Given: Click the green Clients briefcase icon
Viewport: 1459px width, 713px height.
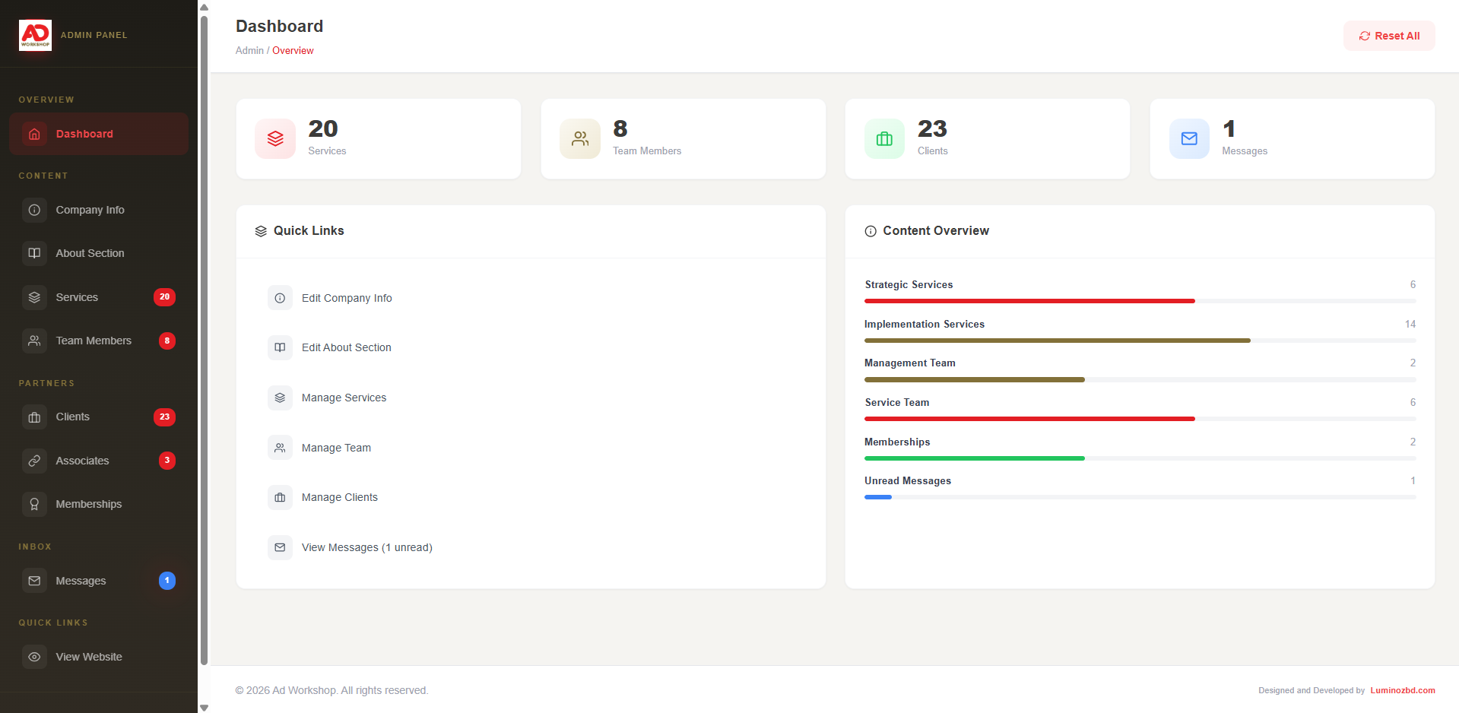Looking at the screenshot, I should (x=884, y=138).
